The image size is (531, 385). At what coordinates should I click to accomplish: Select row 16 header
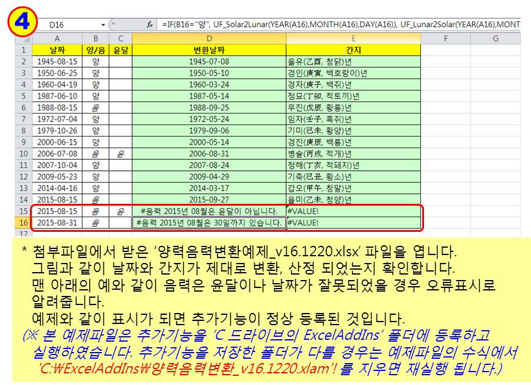click(23, 223)
